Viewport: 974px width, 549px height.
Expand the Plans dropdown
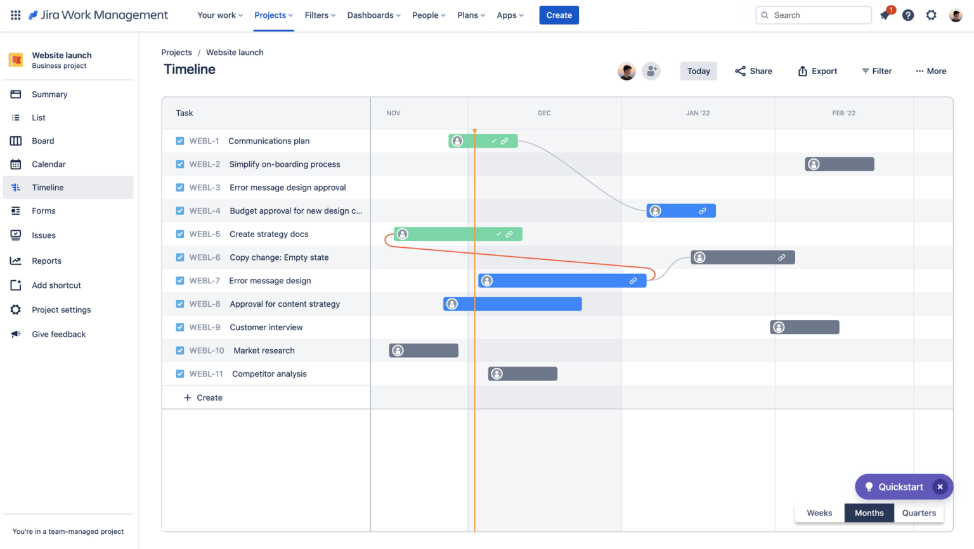click(x=471, y=15)
